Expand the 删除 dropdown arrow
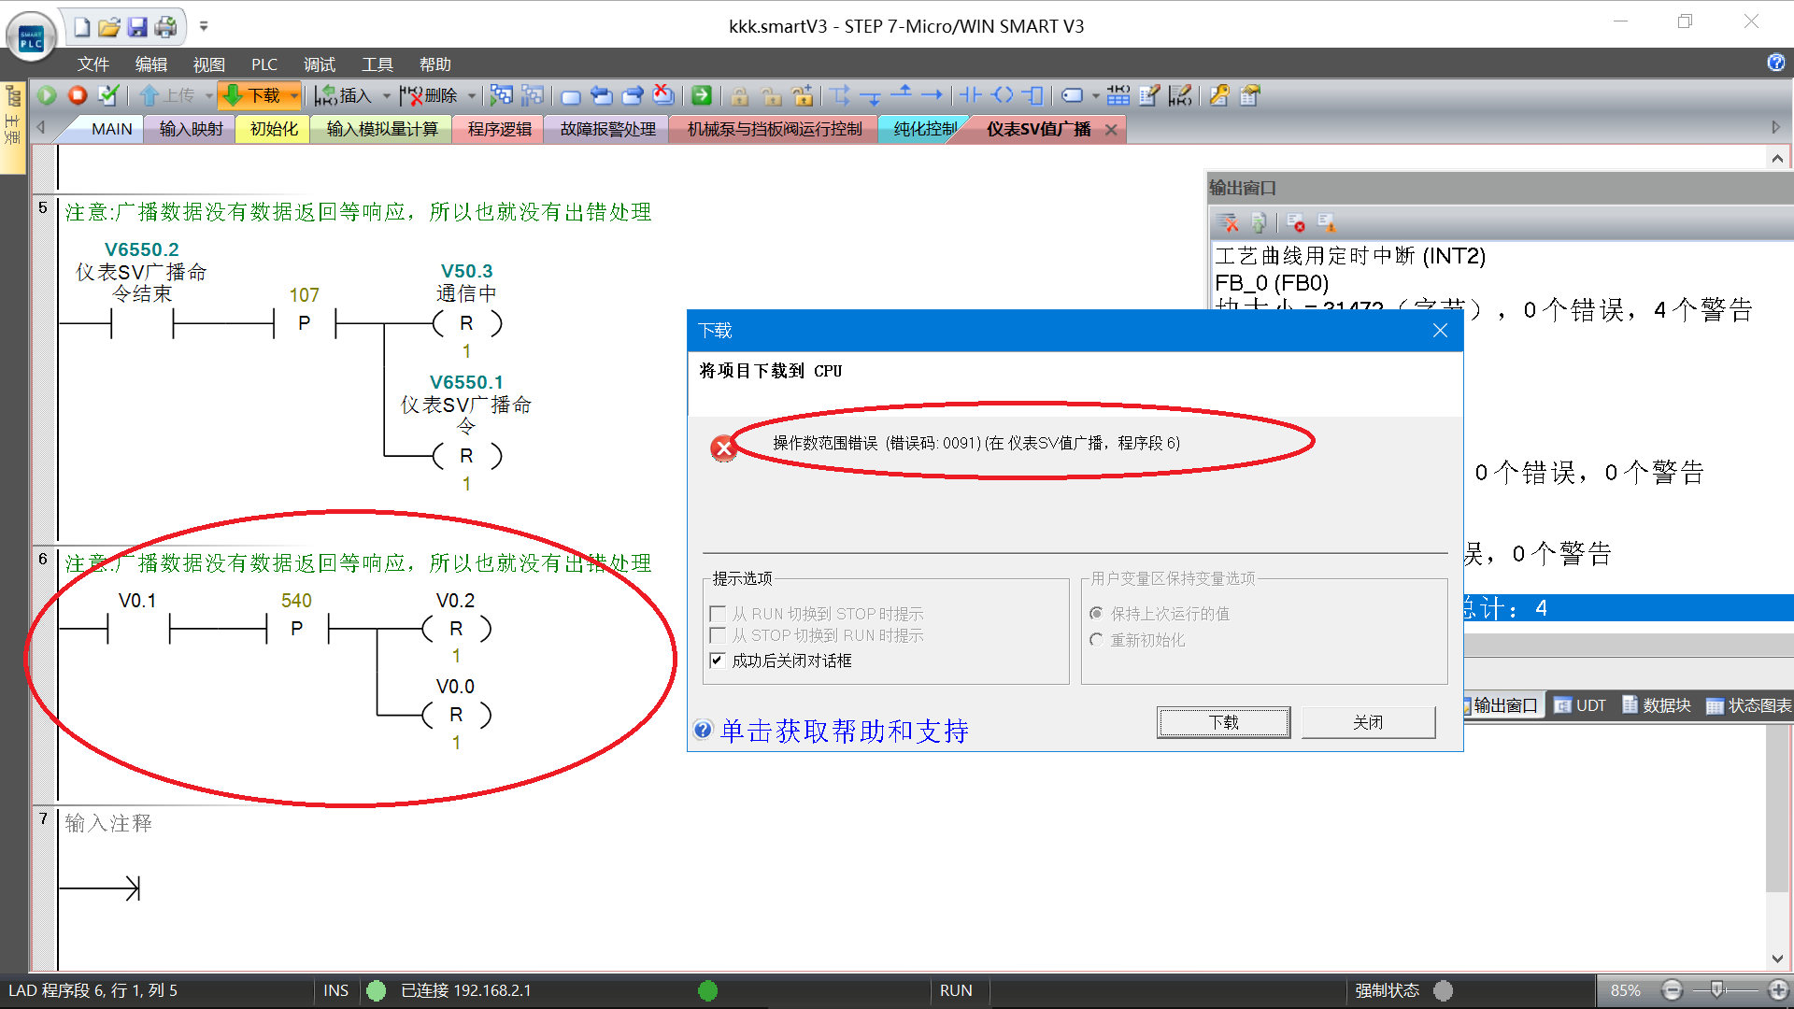1794x1009 pixels. point(472,95)
